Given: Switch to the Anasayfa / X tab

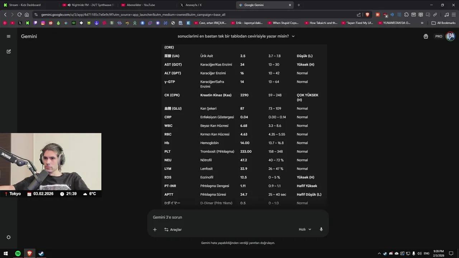Looking at the screenshot, I should (206, 5).
